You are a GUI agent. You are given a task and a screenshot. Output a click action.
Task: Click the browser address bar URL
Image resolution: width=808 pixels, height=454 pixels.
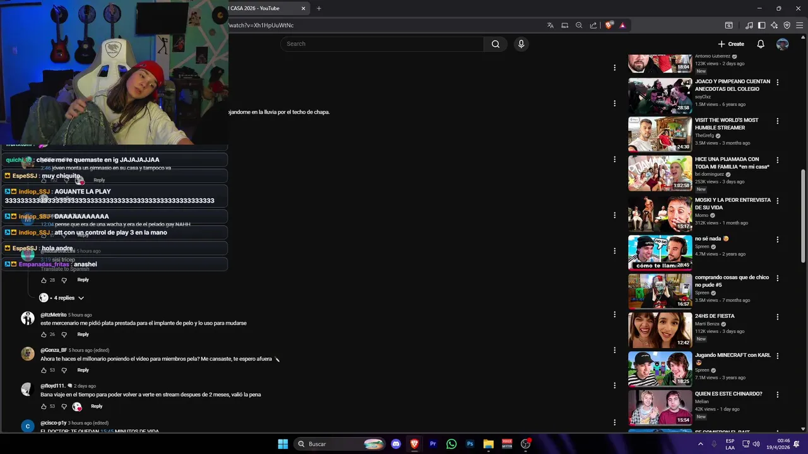261,25
